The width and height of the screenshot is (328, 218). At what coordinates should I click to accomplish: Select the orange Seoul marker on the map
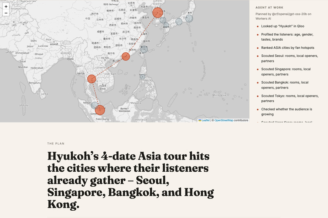[157, 13]
